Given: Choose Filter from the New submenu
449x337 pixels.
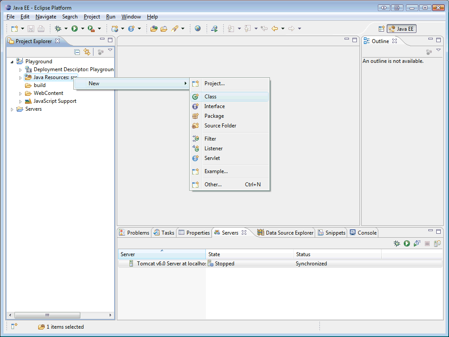Looking at the screenshot, I should click(230, 139).
